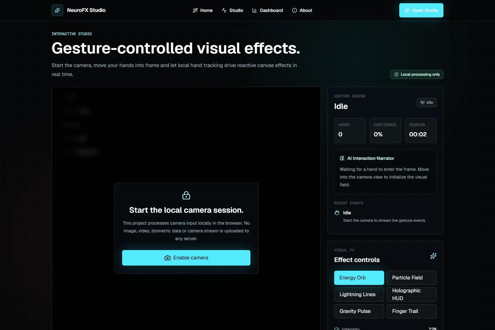
Task: Click the 'RECENT EVENTS' label
Action: pos(349,203)
